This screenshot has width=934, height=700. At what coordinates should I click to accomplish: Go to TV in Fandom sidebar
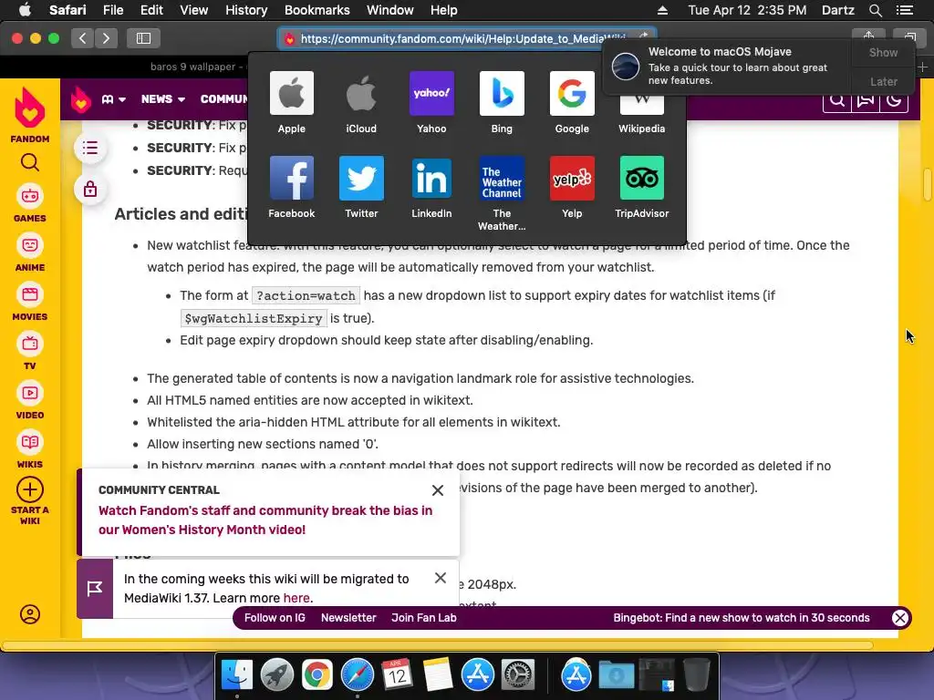[30, 352]
